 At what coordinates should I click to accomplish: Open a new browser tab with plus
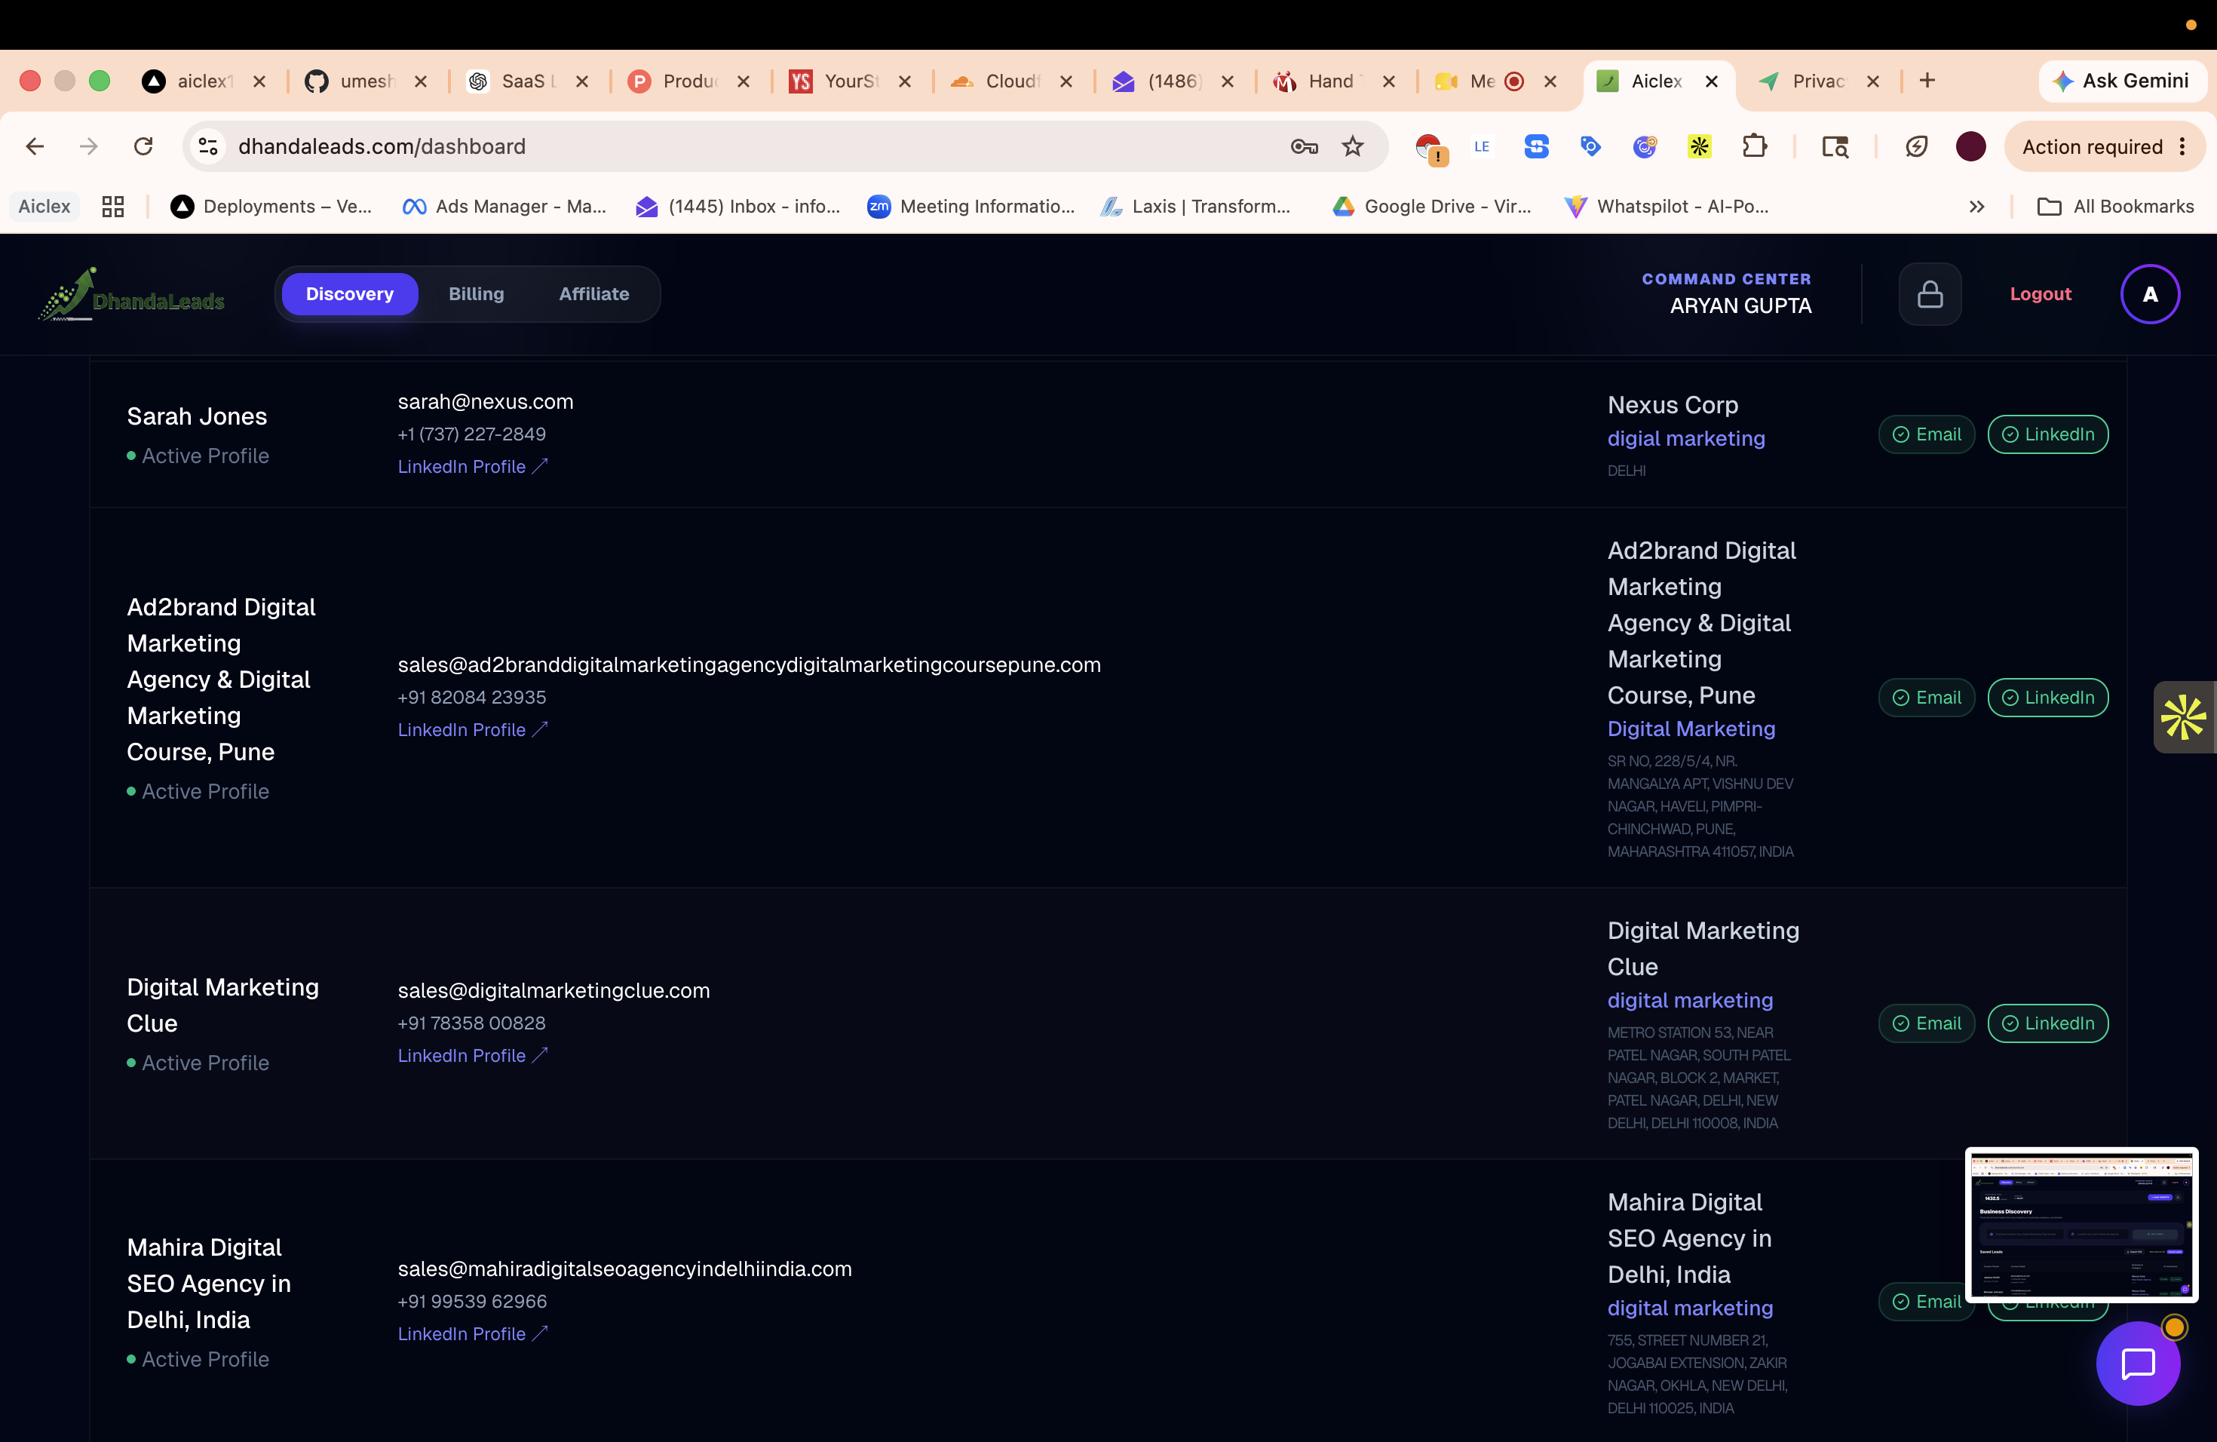coord(1927,81)
